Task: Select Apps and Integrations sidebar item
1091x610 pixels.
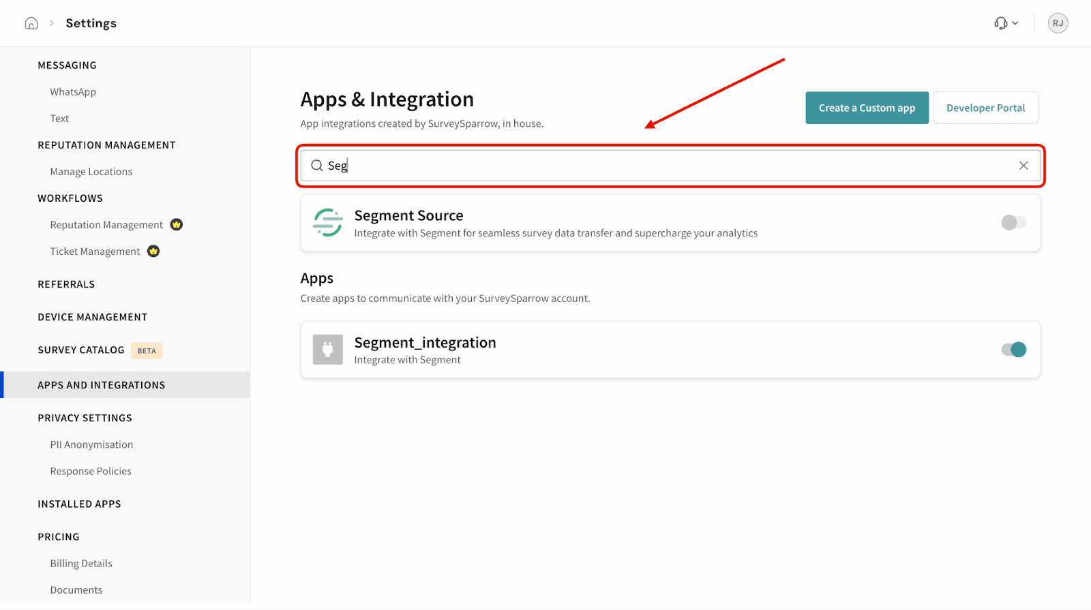Action: tap(125, 385)
